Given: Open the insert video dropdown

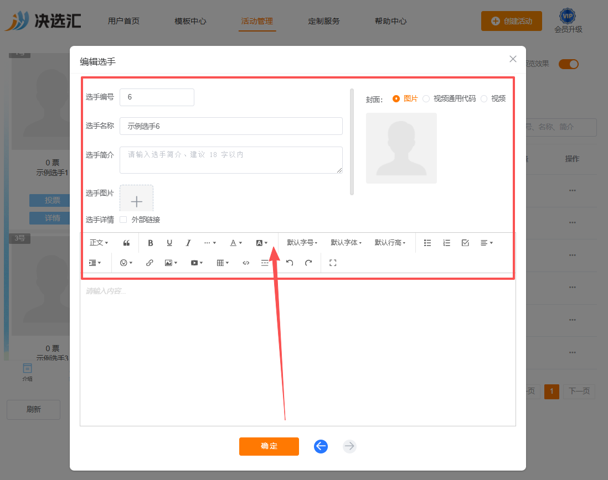Looking at the screenshot, I should pos(197,263).
